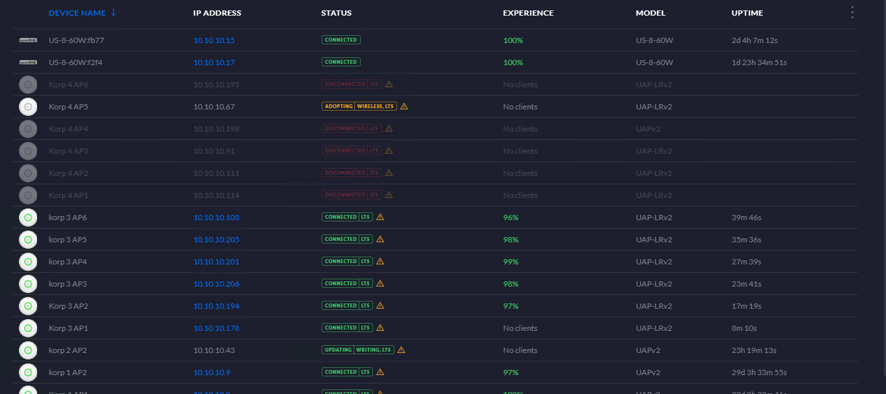Sort the list by IP Address column
This screenshot has height=394, width=886.
(x=217, y=13)
